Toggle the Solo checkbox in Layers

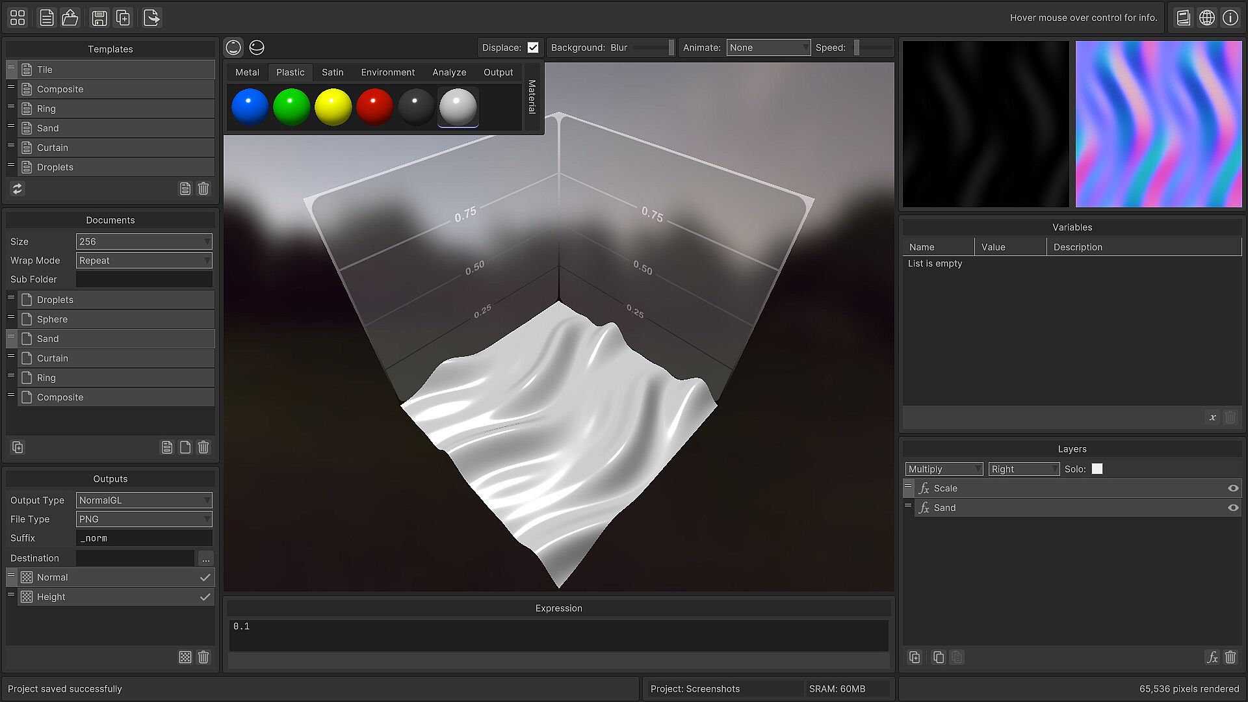pos(1097,469)
